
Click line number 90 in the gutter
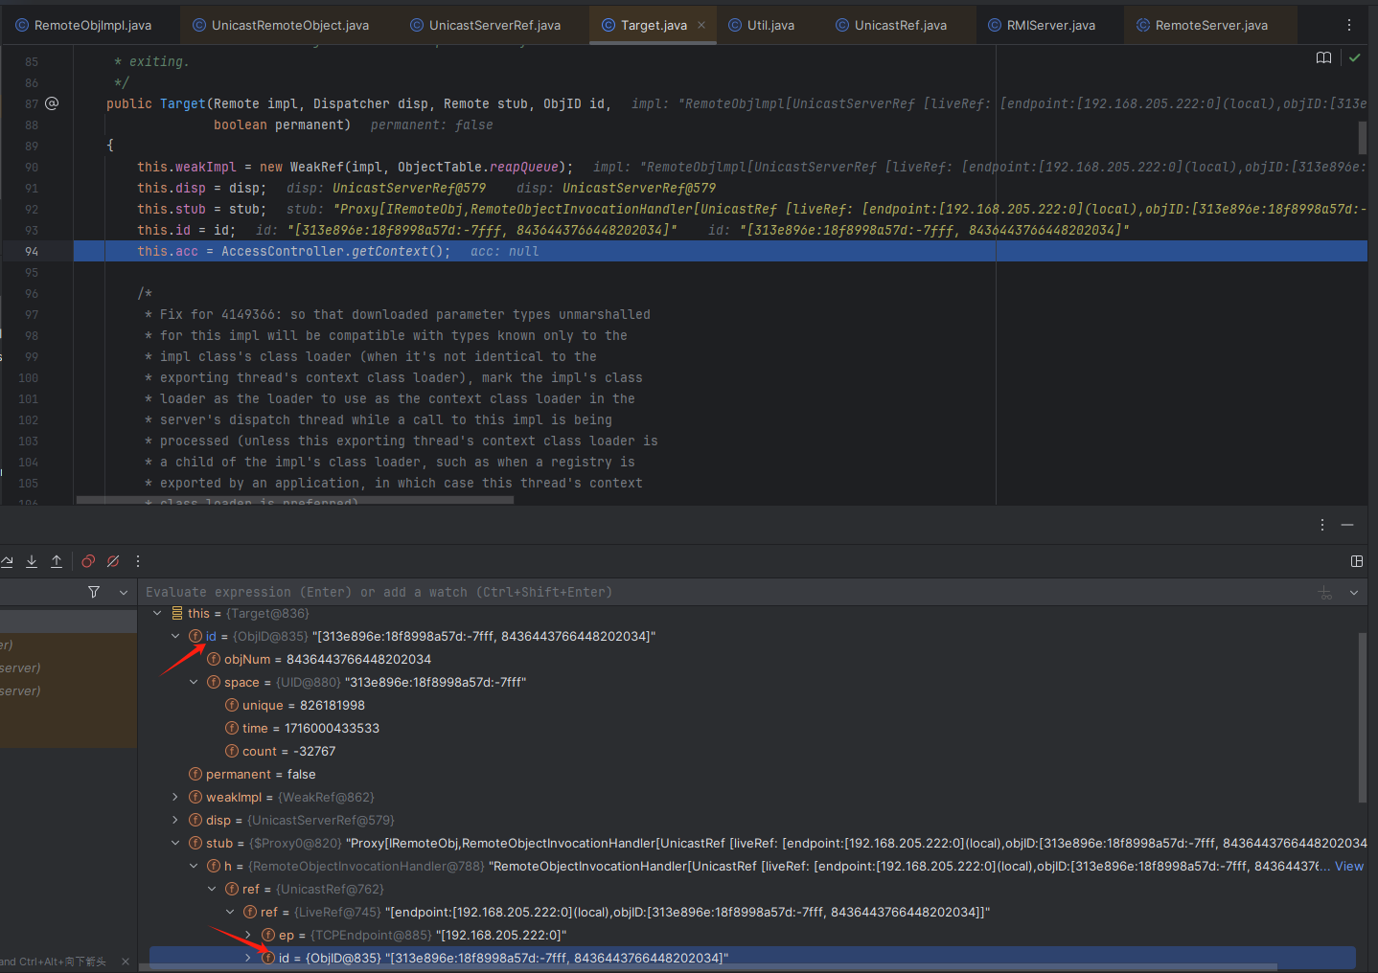(32, 167)
